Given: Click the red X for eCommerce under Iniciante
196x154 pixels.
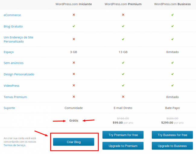Looking at the screenshot, I should 74,15.
